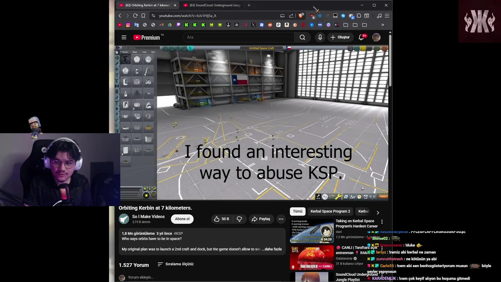This screenshot has height=282, width=501.
Task: Open the Instagram bookmark
Action: pos(128,25)
